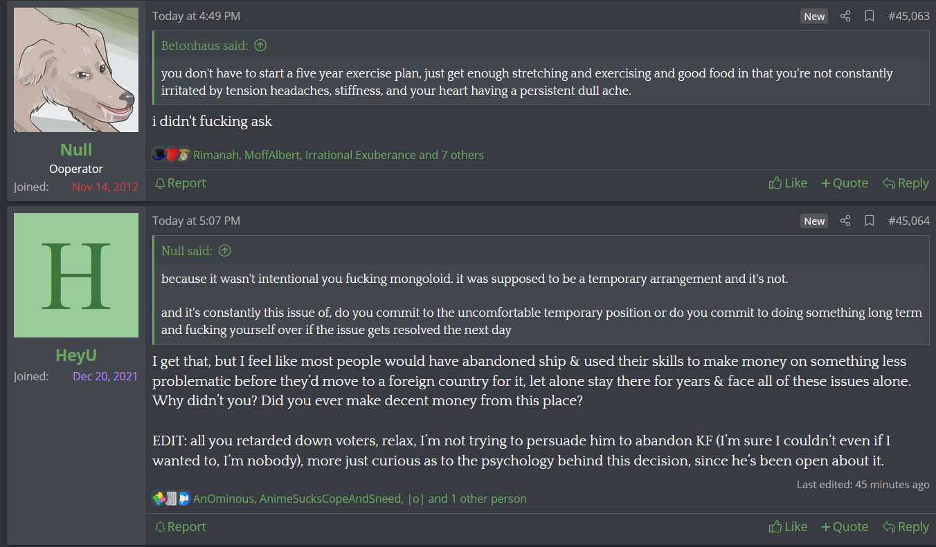Report Null's post
This screenshot has height=547, width=936.
[x=180, y=183]
